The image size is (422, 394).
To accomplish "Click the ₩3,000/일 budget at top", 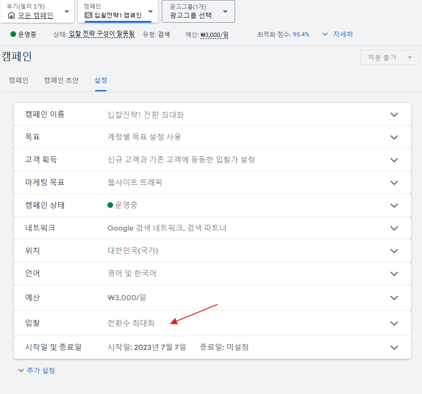I will (214, 35).
